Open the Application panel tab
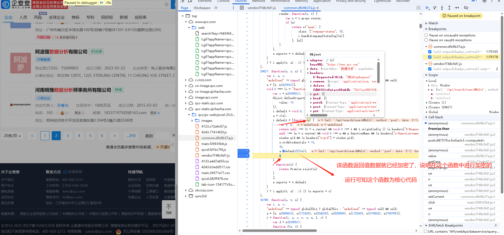This screenshot has width=504, height=235. tap(322, 1)
